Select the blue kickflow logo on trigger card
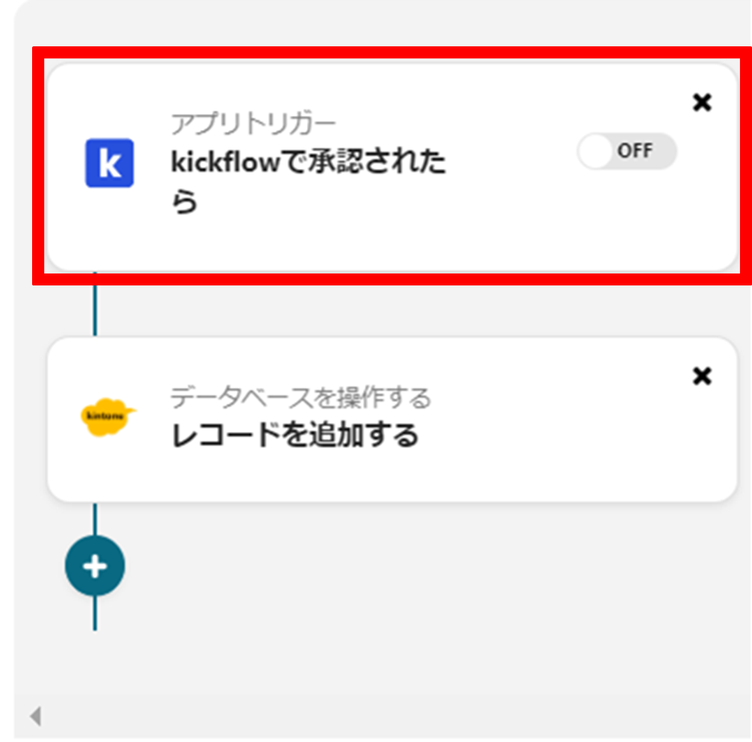Image resolution: width=752 pixels, height=742 pixels. tap(110, 164)
